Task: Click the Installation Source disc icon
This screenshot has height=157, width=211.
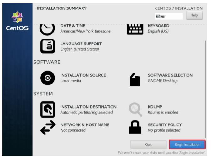Action: click(x=47, y=78)
